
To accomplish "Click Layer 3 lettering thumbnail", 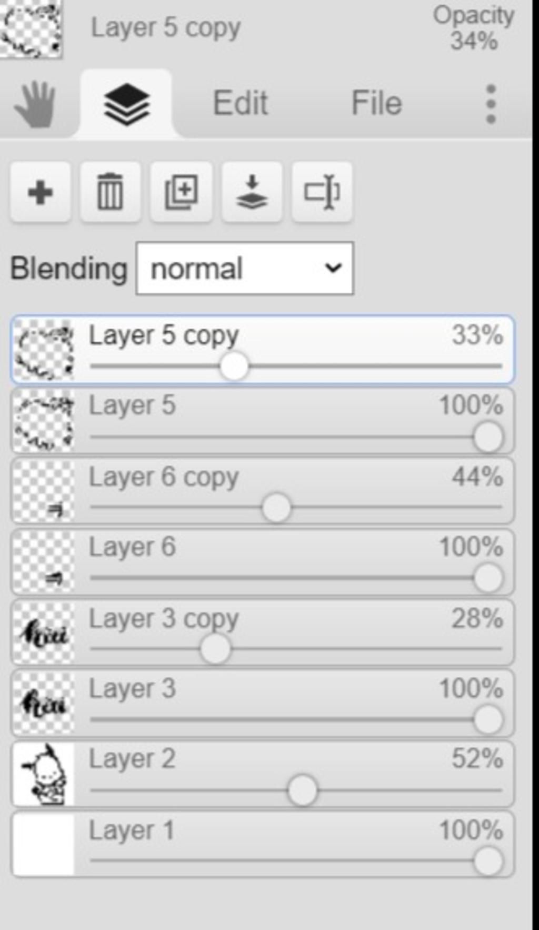I will tap(44, 704).
